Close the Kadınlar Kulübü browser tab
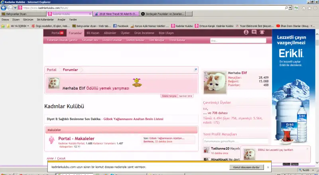This screenshot has height=175, width=319. coord(90,14)
